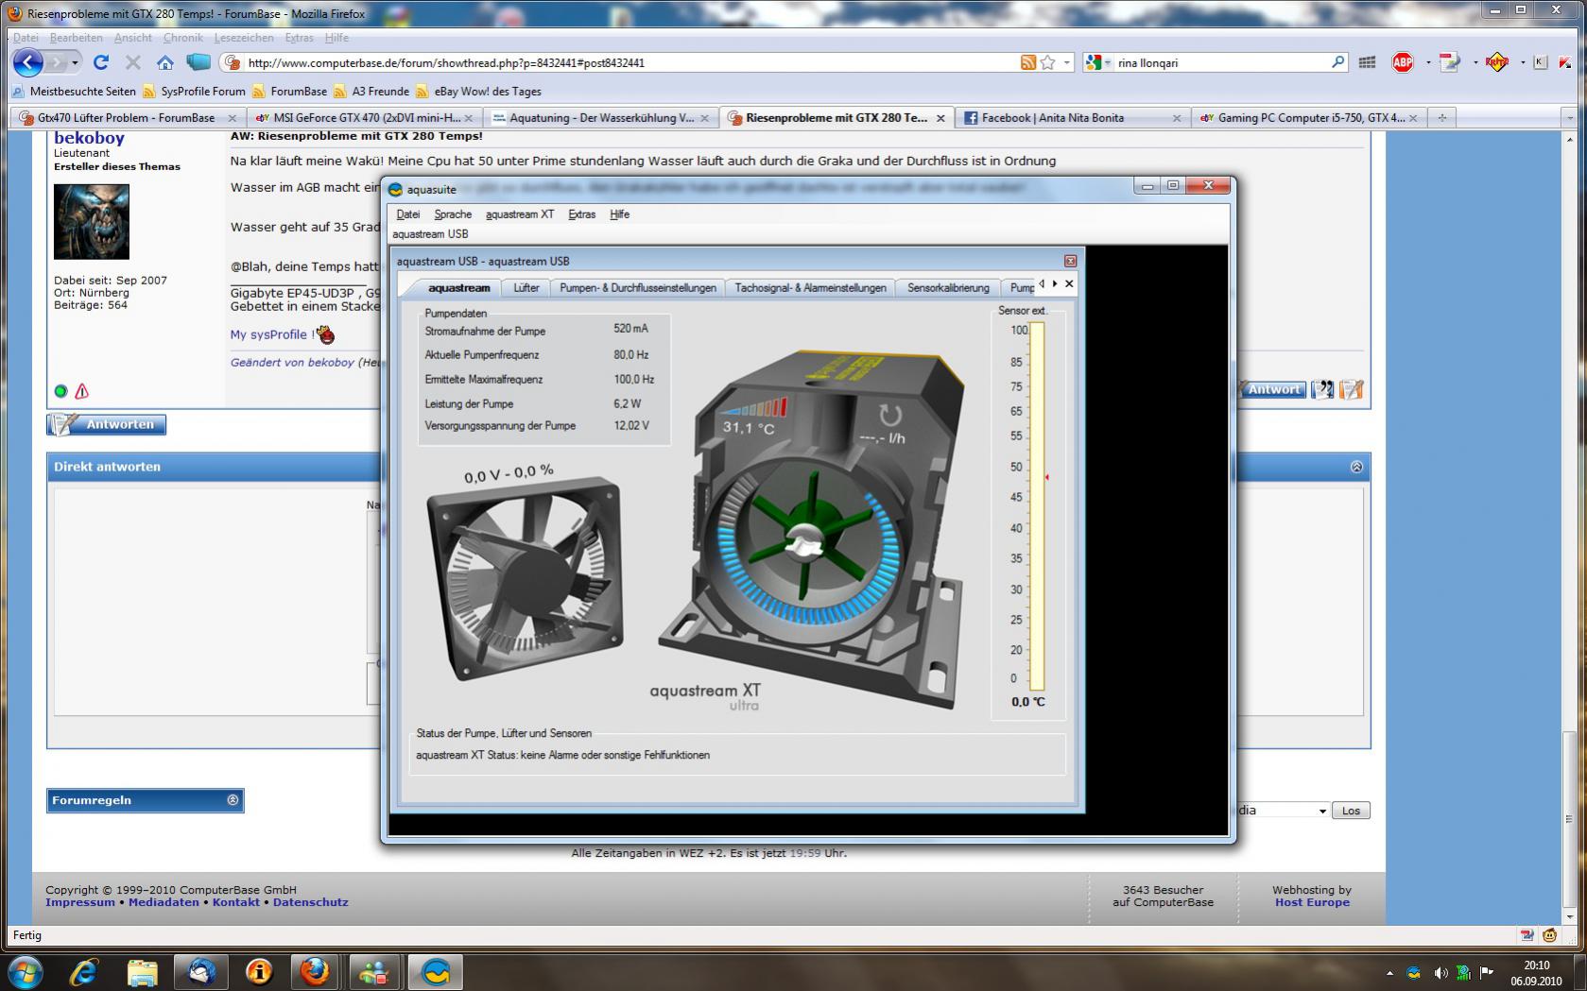This screenshot has width=1587, height=991.
Task: Collapse the Direkt antworten panel
Action: [1356, 467]
